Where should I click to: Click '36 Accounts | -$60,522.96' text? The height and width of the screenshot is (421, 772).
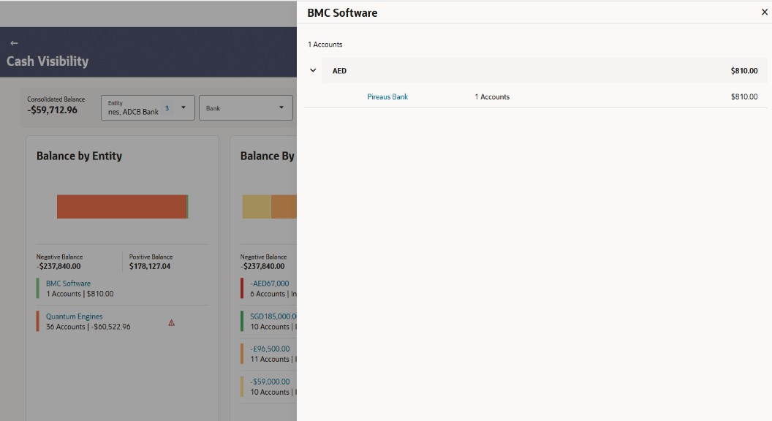(x=88, y=327)
